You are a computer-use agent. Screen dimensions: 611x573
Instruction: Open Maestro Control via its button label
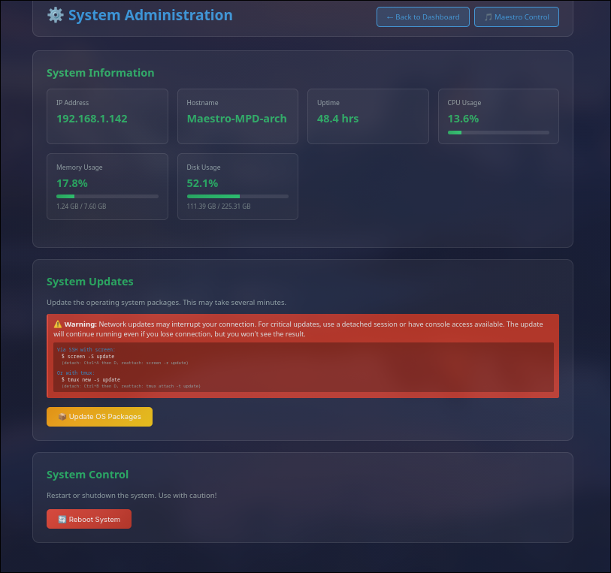[x=522, y=17]
